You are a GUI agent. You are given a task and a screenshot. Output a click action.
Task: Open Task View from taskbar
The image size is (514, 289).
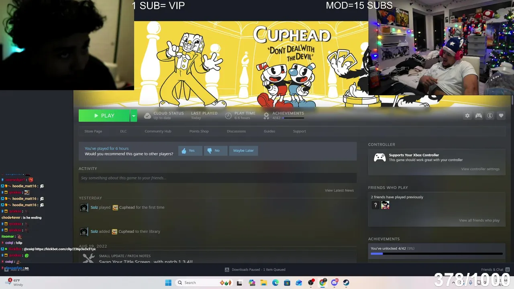point(239,283)
